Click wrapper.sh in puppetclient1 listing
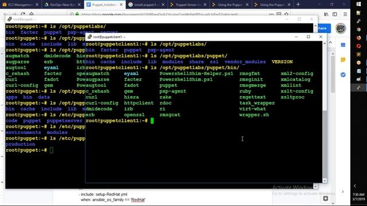 254,114
